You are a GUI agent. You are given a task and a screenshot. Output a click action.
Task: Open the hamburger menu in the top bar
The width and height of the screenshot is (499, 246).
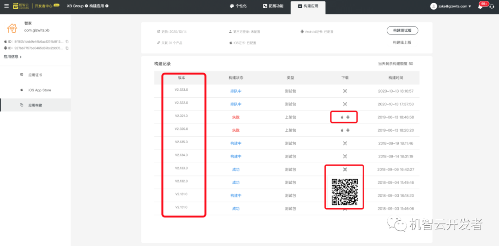(6, 6)
